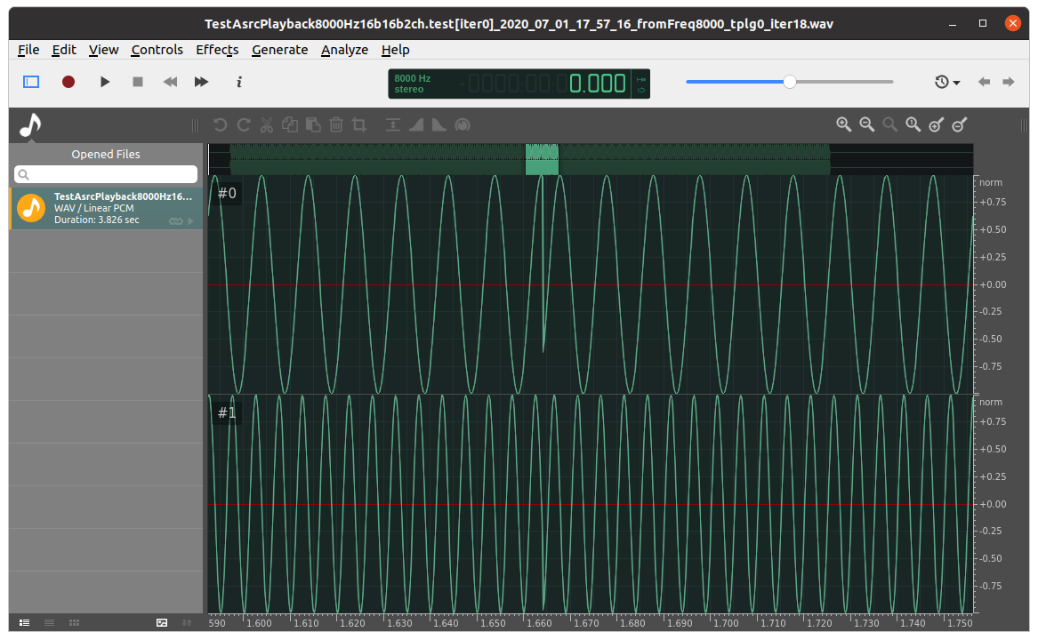Adjust the horizontal zoom slider
This screenshot has width=1038, height=640.
[x=789, y=81]
